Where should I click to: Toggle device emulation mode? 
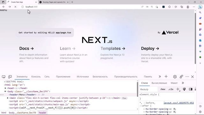pos(10,77)
